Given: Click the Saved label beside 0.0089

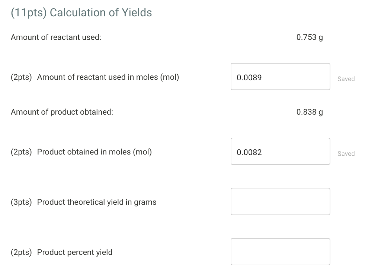Looking at the screenshot, I should point(346,79).
